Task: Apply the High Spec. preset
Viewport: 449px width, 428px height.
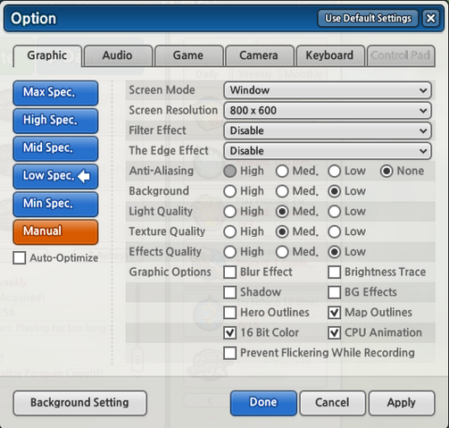Action: click(55, 121)
